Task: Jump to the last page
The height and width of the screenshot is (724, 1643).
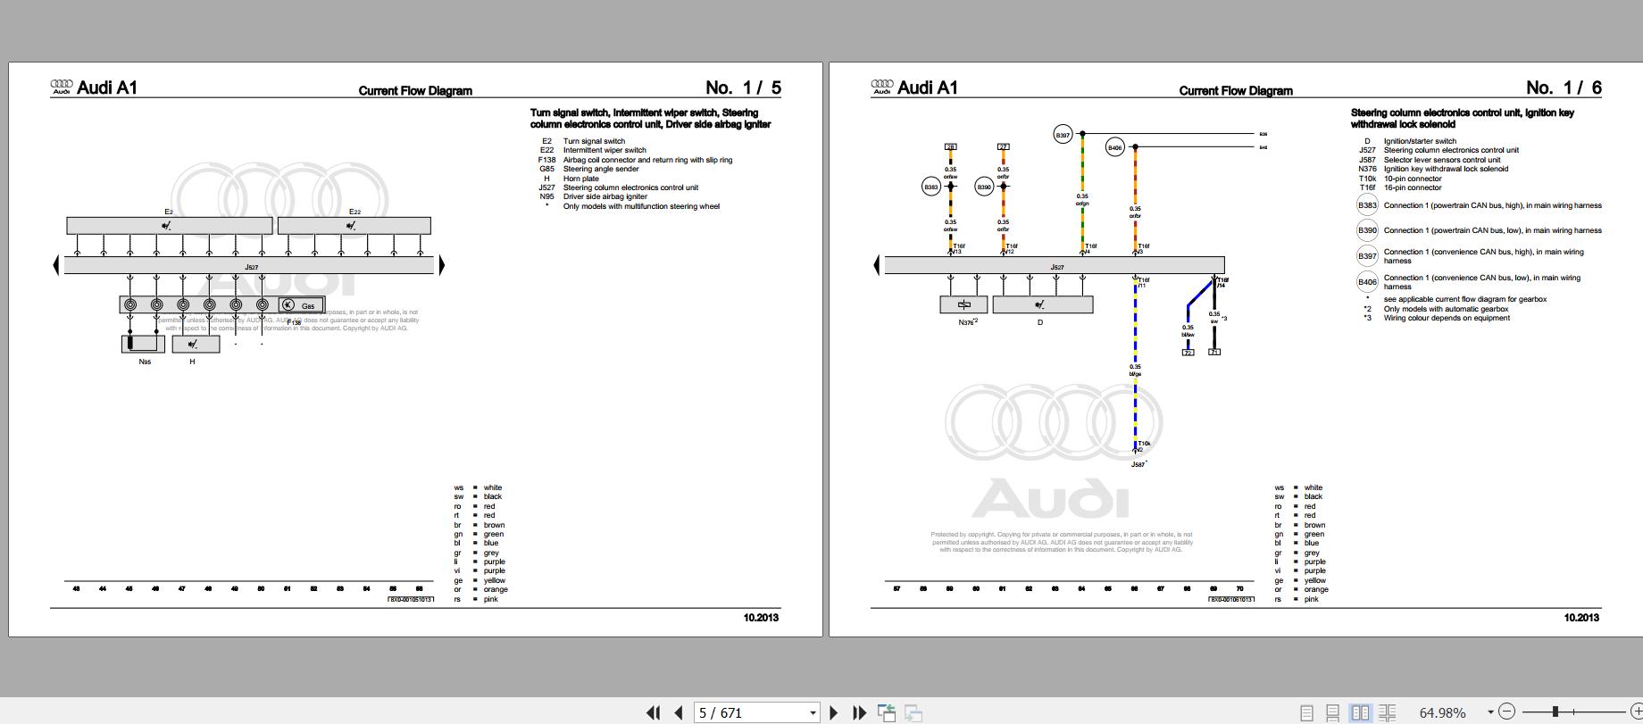Action: [859, 712]
